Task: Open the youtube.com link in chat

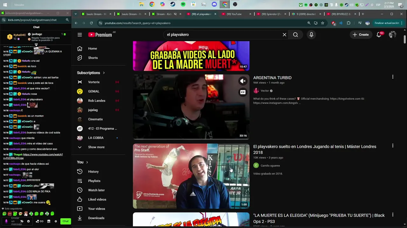Action: pyautogui.click(x=33, y=156)
